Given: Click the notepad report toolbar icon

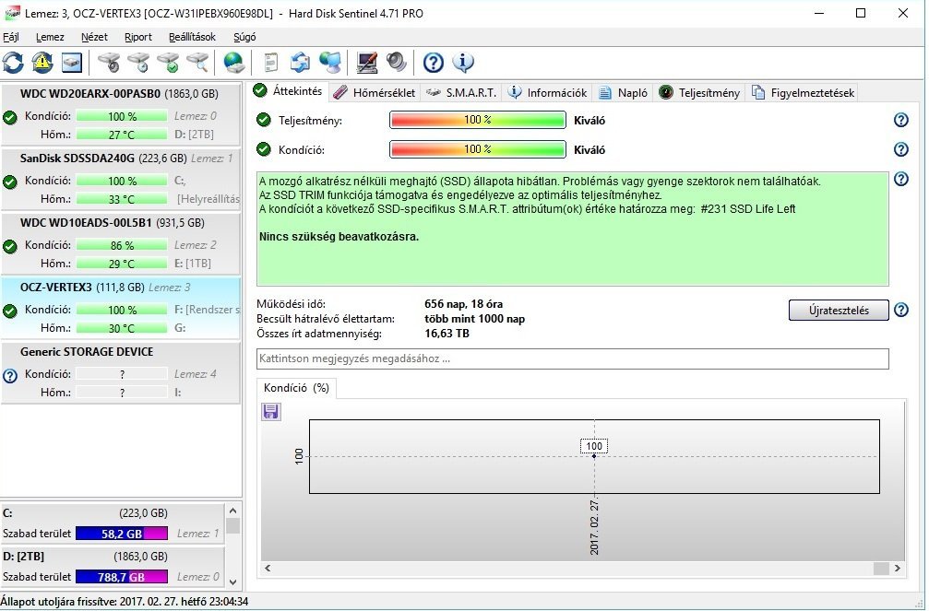Looking at the screenshot, I should (270, 62).
